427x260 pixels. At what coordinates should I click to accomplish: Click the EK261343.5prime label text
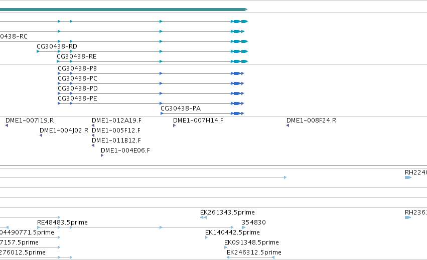[227, 212]
